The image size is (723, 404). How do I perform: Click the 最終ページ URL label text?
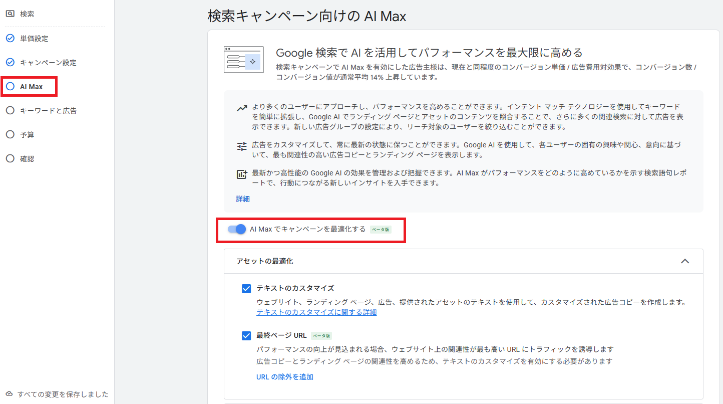[x=281, y=336]
